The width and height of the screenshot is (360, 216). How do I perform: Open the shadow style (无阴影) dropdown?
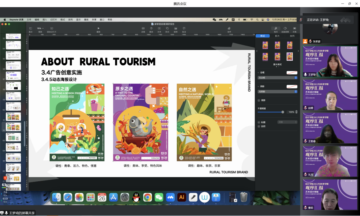pos(277,92)
